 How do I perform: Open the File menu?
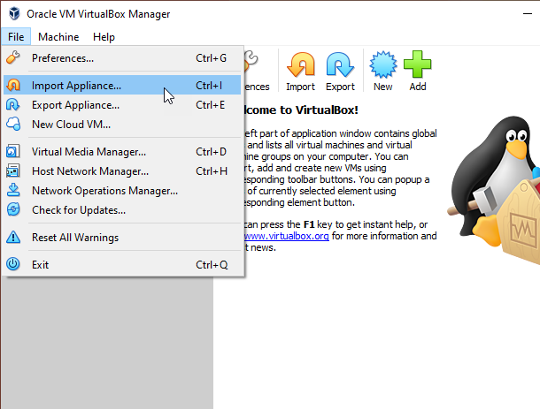pyautogui.click(x=16, y=36)
